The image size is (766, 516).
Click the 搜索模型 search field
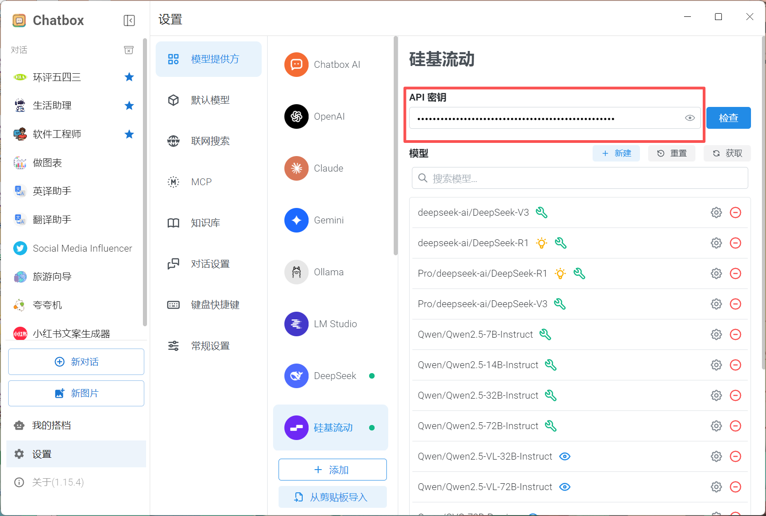coord(579,178)
